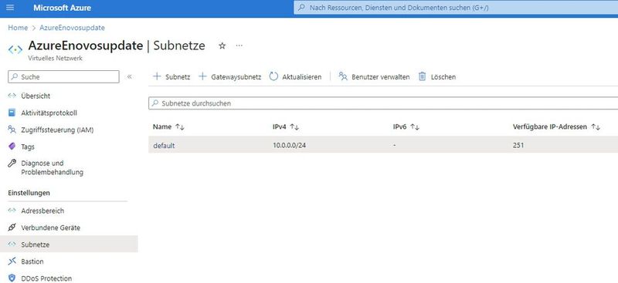Open Aktivitätsprotokoll in sidebar
The height and width of the screenshot is (283, 618).
[x=49, y=113]
